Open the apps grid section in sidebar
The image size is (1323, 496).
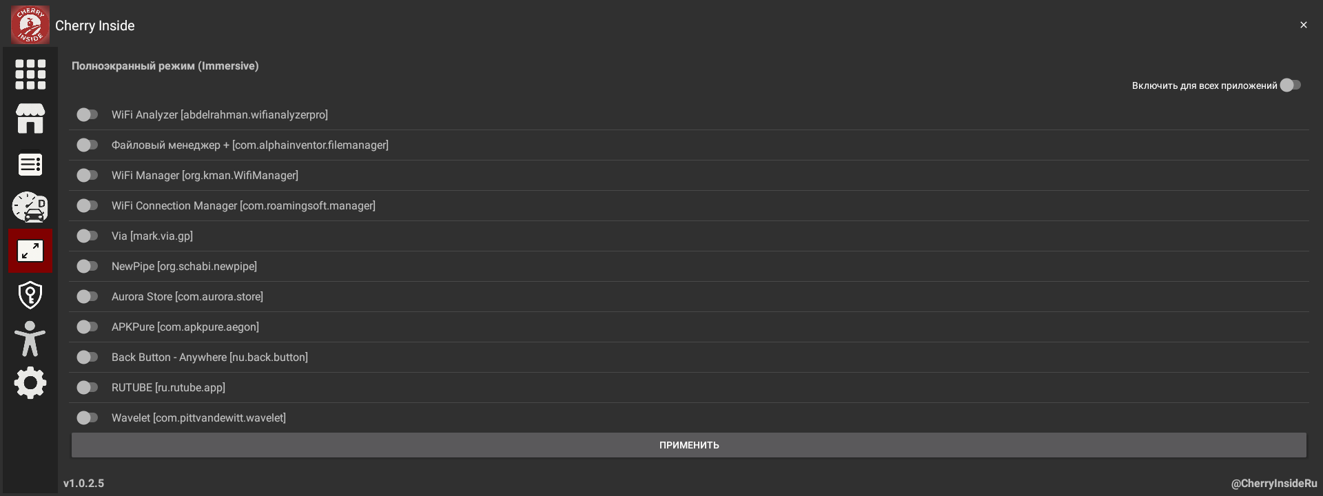tap(30, 74)
